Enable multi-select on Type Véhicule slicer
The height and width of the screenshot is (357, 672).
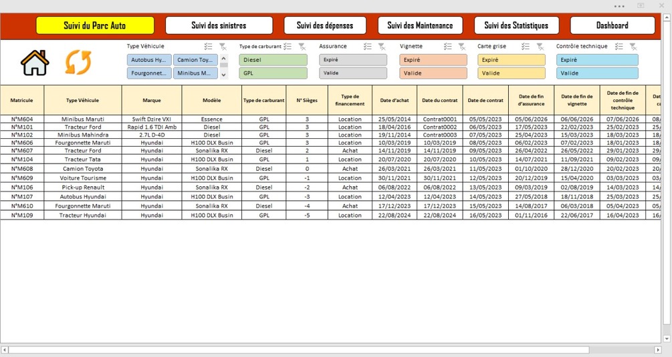tap(208, 47)
